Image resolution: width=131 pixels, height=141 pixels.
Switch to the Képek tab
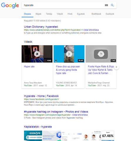38,14
